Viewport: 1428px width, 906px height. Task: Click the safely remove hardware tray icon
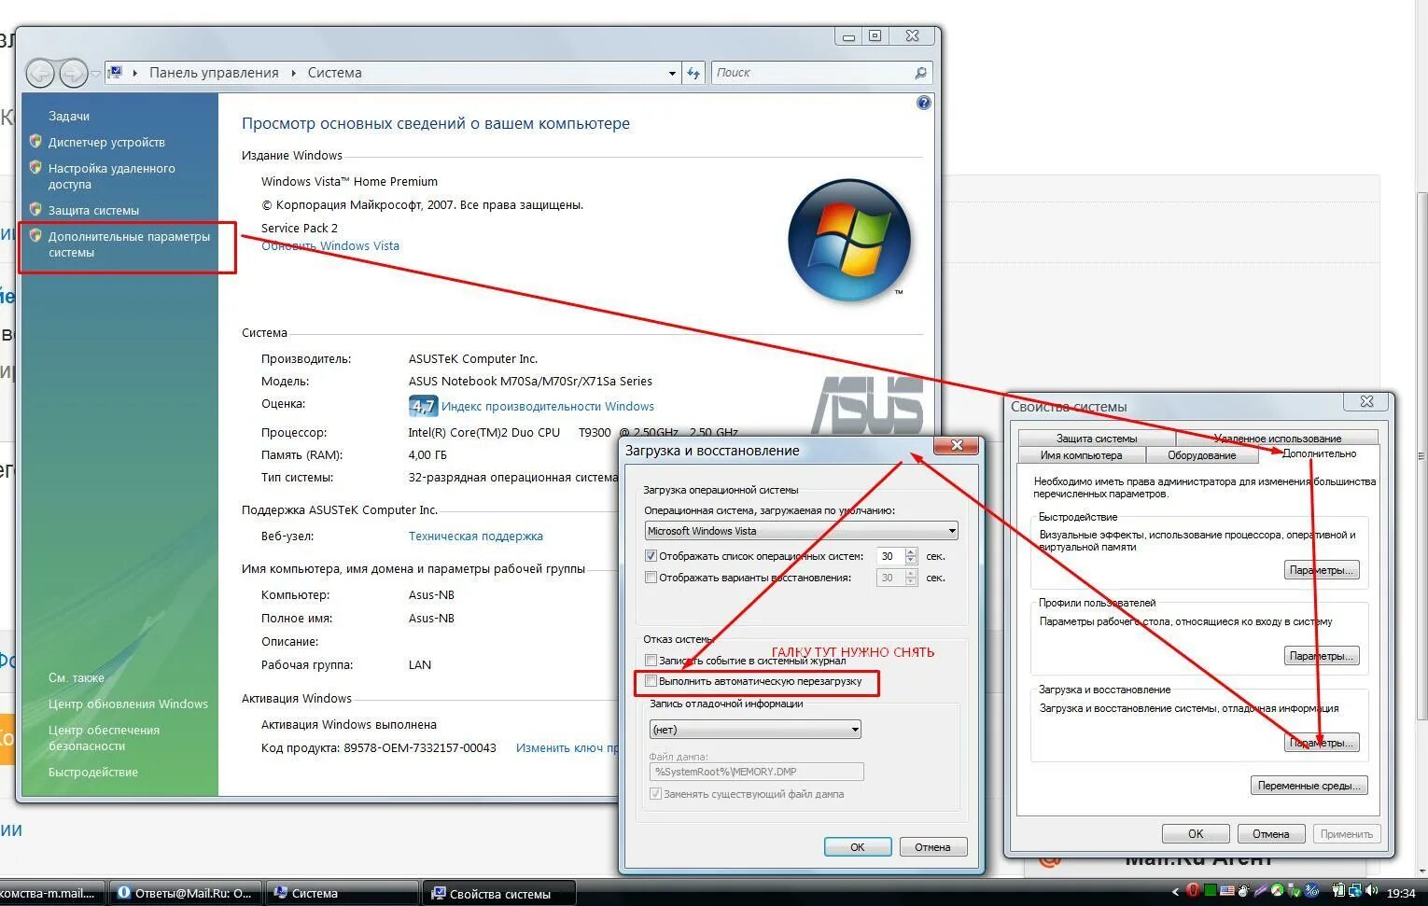pos(1293,891)
